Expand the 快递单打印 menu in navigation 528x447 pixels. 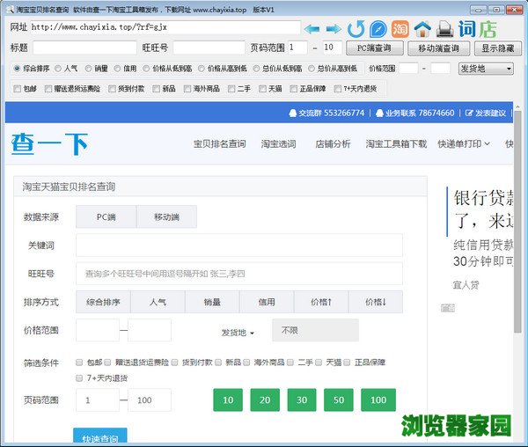coord(465,144)
